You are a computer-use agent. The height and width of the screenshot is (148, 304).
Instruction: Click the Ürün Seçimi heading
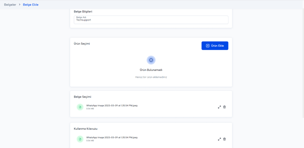coord(82,44)
